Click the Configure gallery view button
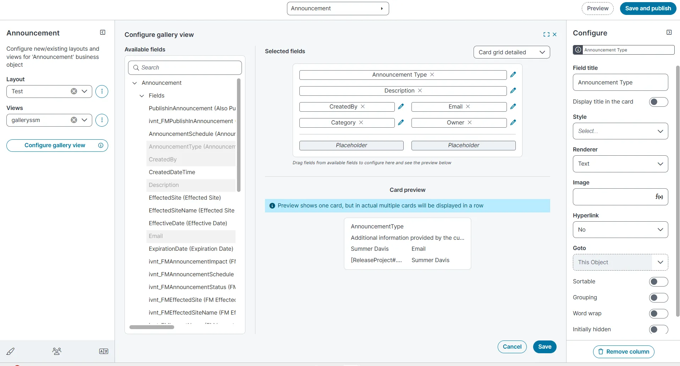Viewport: 680px width, 366px height. coord(57,145)
